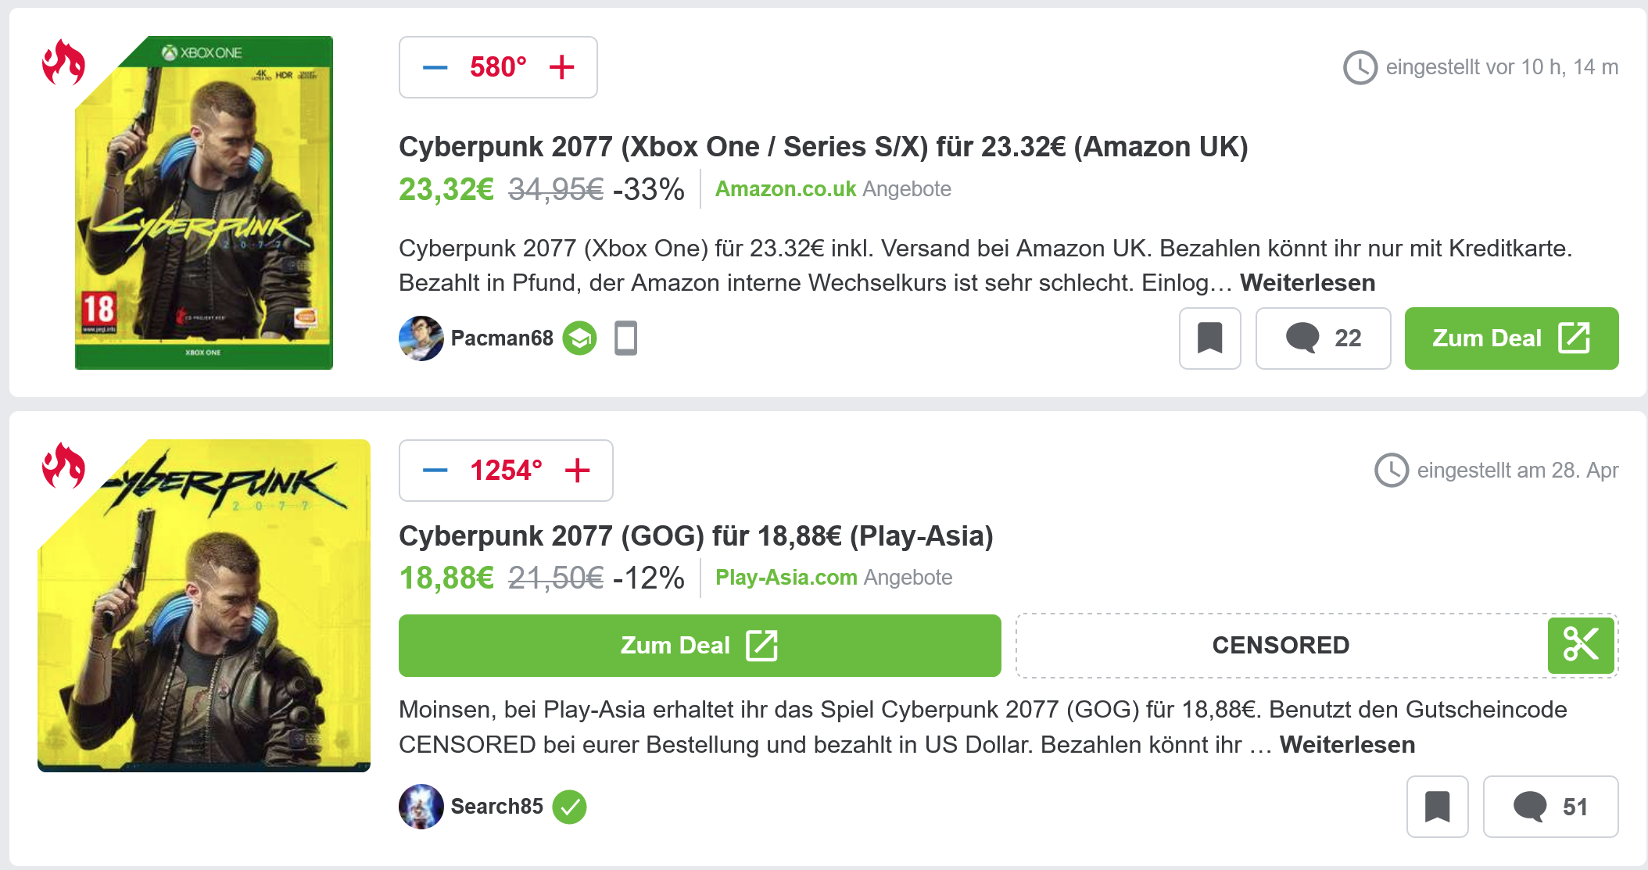Open the Pacman68 user profile

[x=501, y=338]
